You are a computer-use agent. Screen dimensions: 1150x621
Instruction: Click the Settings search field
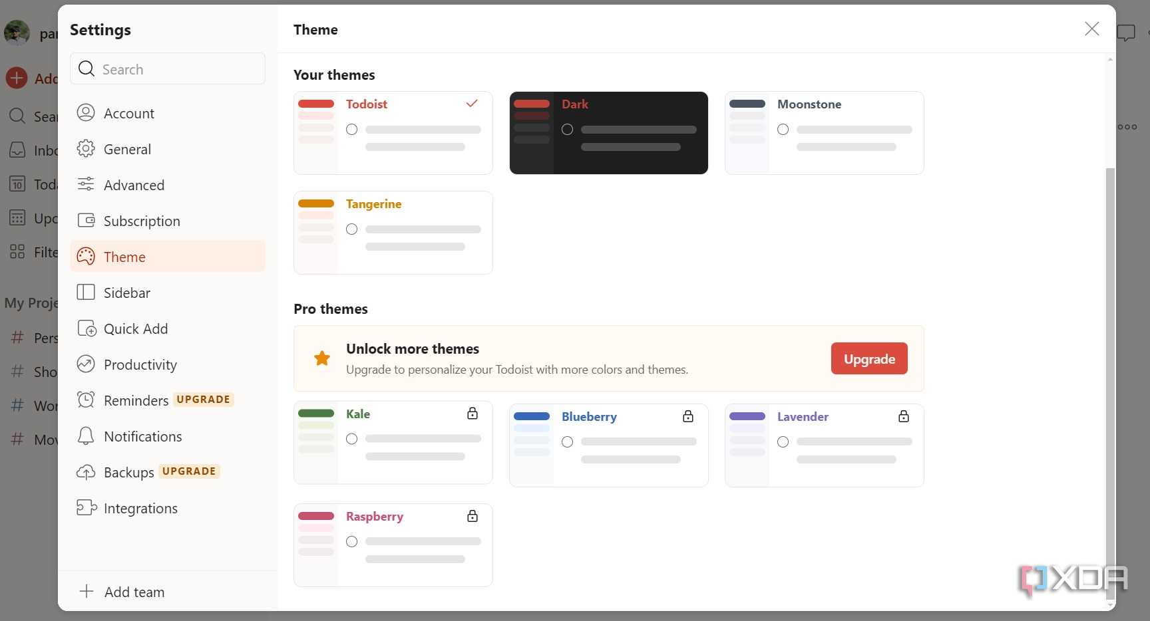(x=168, y=68)
